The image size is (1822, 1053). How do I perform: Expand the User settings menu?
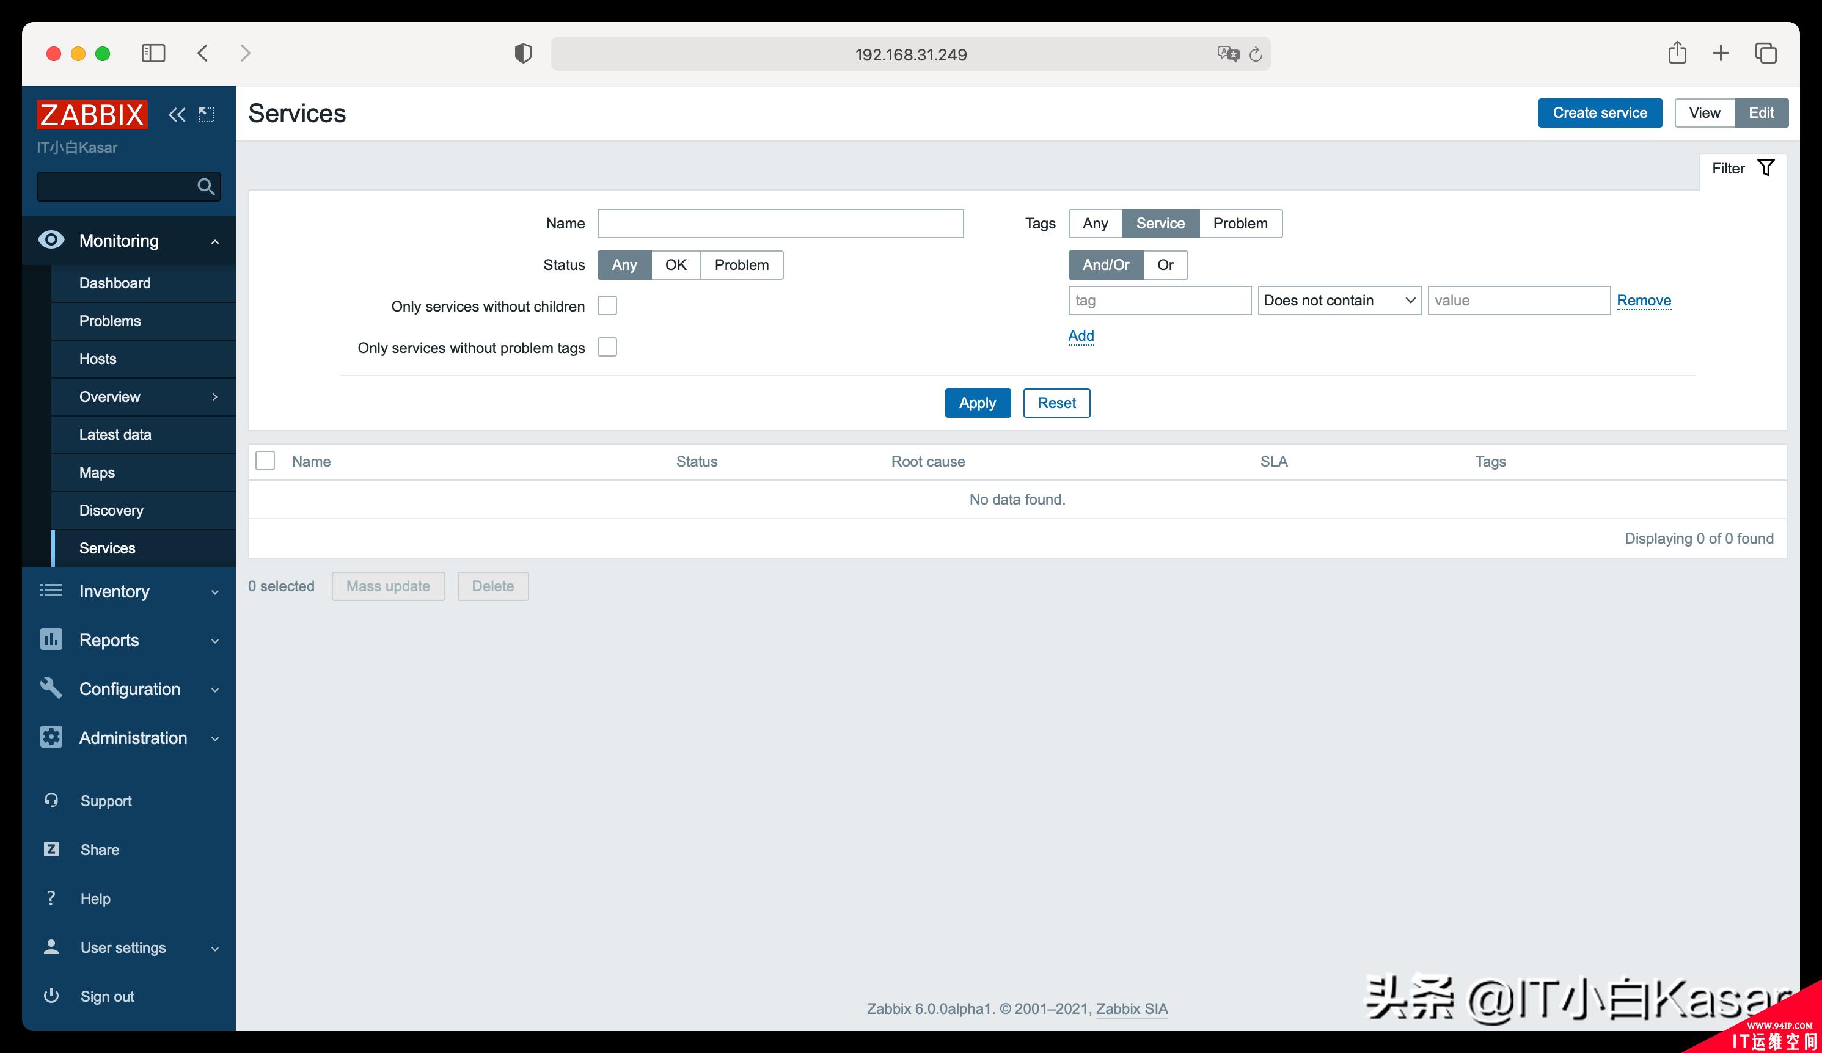pyautogui.click(x=214, y=948)
